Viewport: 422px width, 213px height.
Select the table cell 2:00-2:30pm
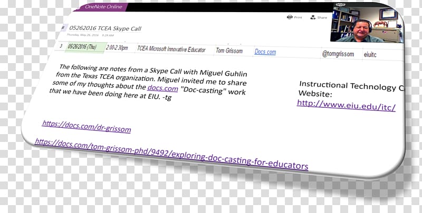click(x=117, y=48)
